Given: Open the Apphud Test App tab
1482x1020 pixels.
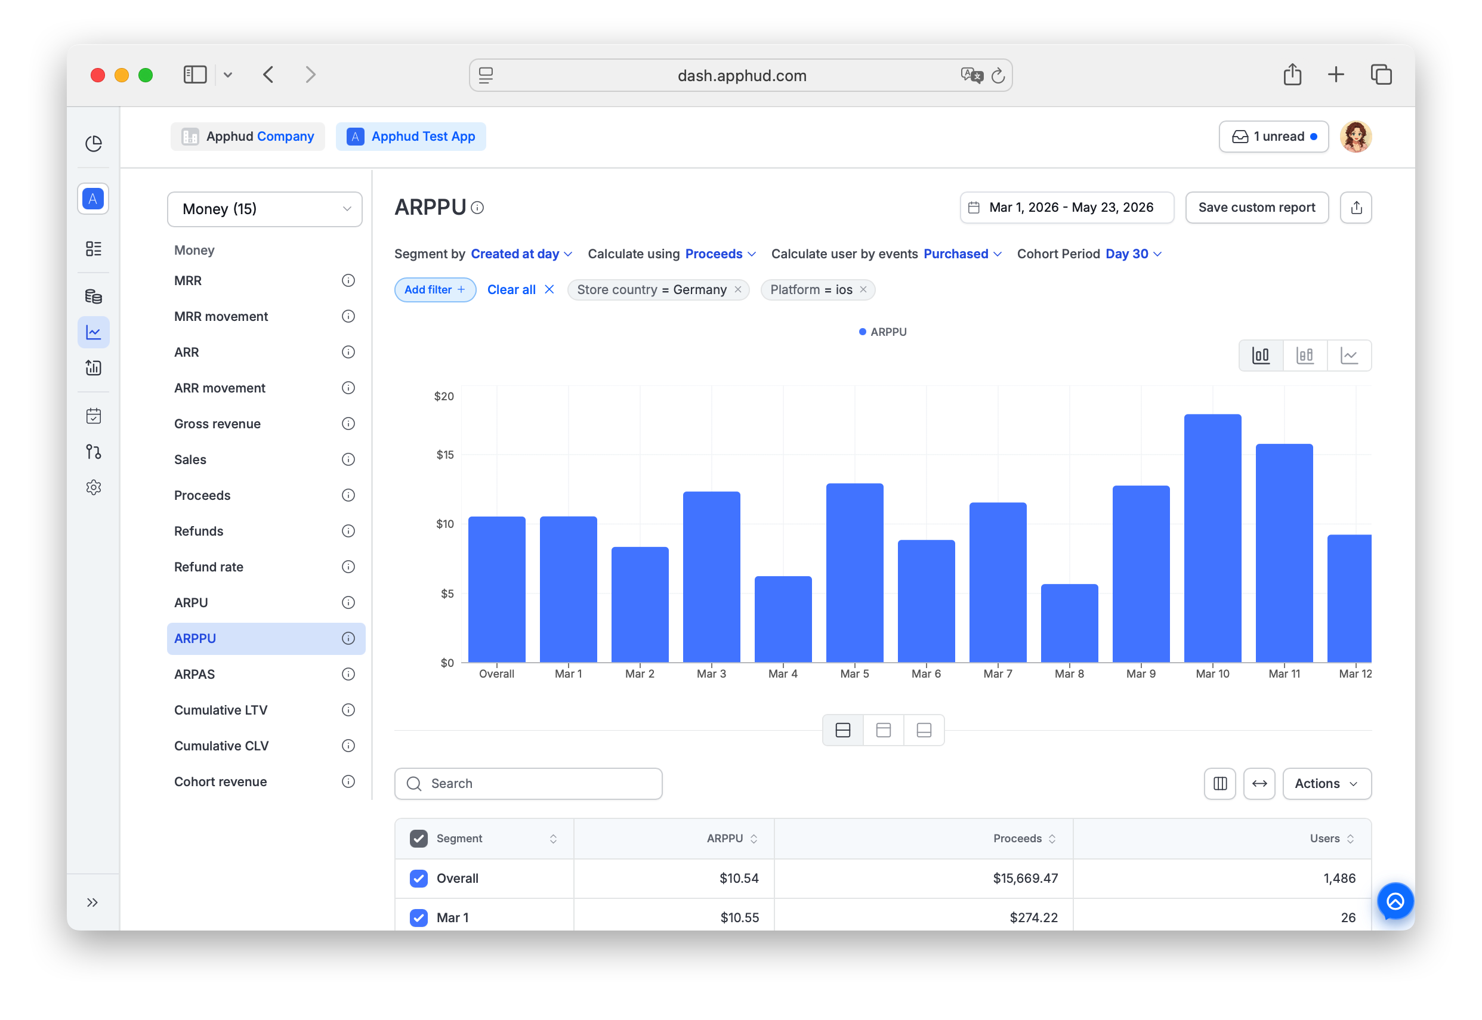Looking at the screenshot, I should 411,136.
